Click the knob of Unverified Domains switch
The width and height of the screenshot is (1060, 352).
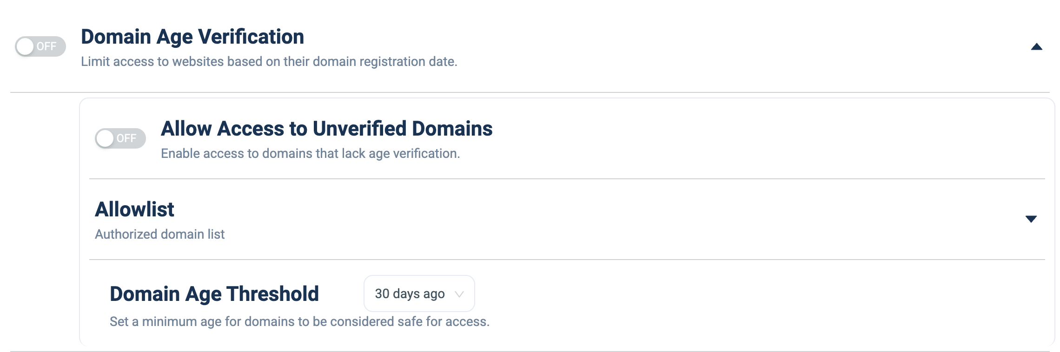tap(105, 138)
